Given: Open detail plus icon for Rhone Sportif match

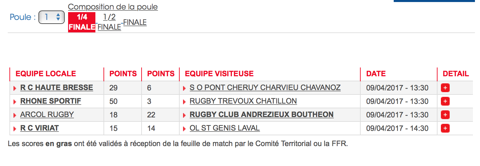Looking at the screenshot, I should (x=445, y=101).
